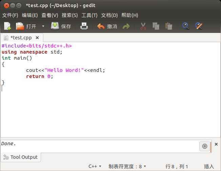Click the "Done." output text
The height and width of the screenshot is (171, 221).
tap(8, 144)
